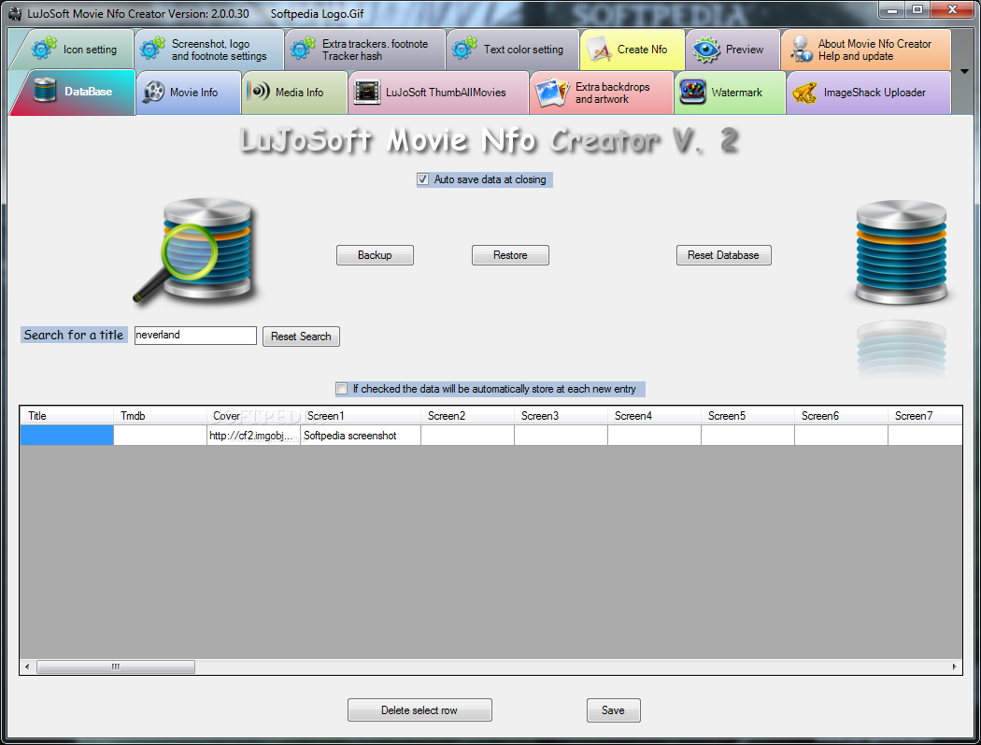
Task: Click the Screen5 column header
Action: [747, 416]
